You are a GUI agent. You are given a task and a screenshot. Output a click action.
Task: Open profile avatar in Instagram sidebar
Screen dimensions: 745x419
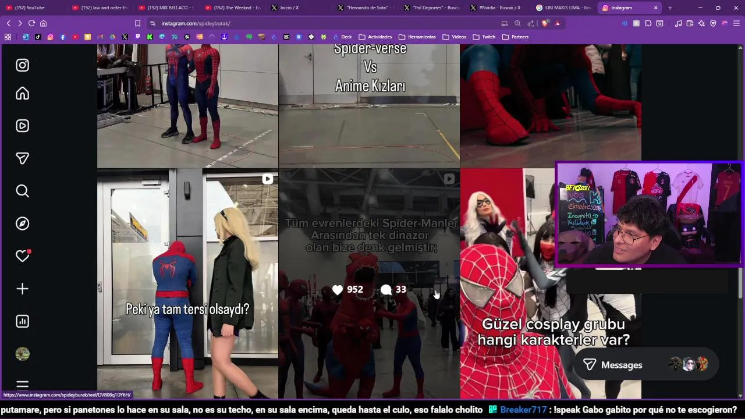pyautogui.click(x=22, y=354)
